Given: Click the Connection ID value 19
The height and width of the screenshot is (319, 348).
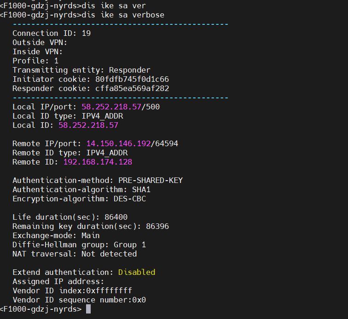Looking at the screenshot, I should [86, 33].
